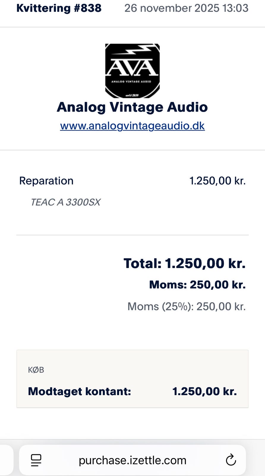Click the Analog Vintage Audio heading

click(132, 107)
